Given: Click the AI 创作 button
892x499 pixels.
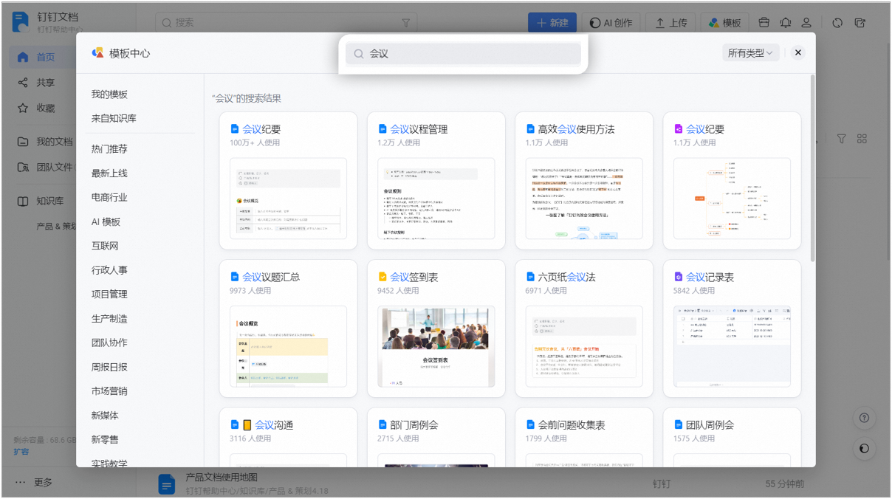Looking at the screenshot, I should point(611,23).
